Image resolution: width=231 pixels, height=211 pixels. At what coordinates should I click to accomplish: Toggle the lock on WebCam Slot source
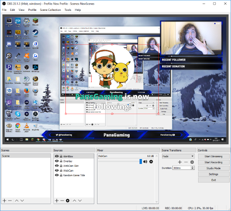click(x=61, y=166)
